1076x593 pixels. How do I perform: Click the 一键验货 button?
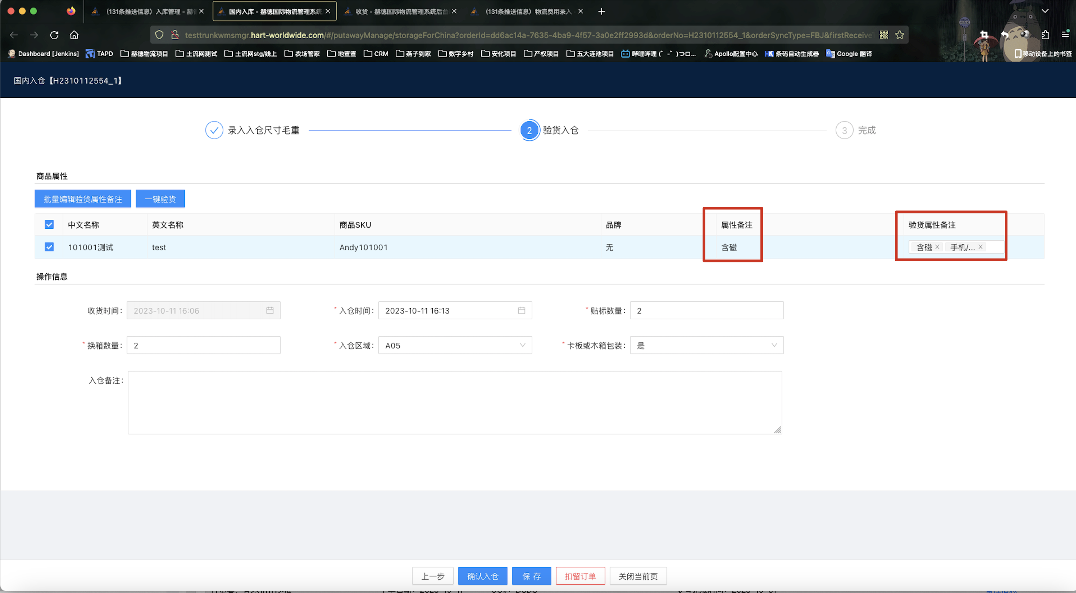coord(160,199)
